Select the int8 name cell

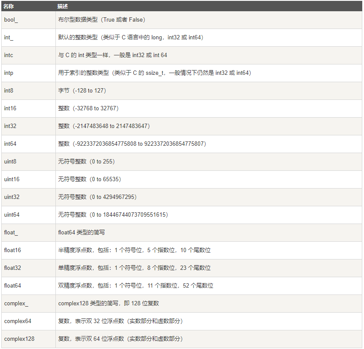28,91
